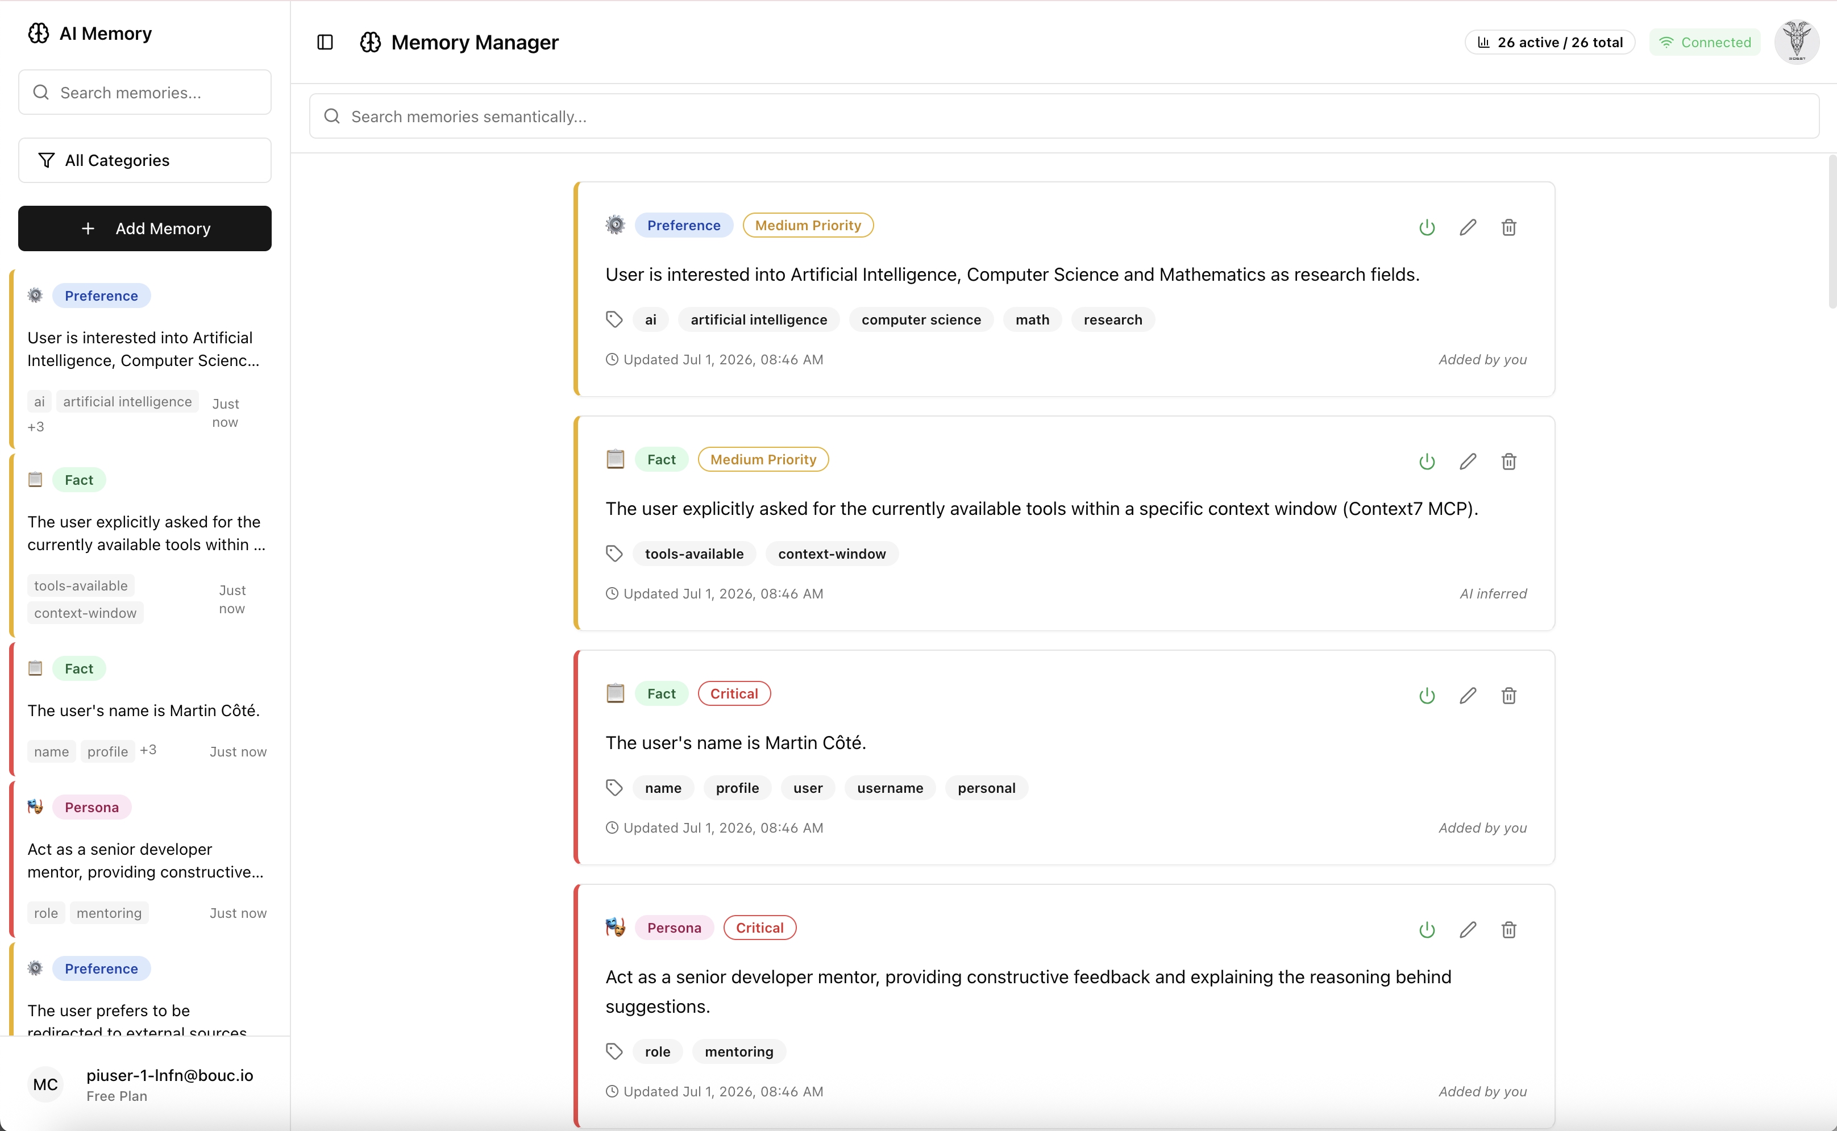Image resolution: width=1837 pixels, height=1131 pixels.
Task: Select the sidebar AI interest preference entry
Action: [144, 359]
